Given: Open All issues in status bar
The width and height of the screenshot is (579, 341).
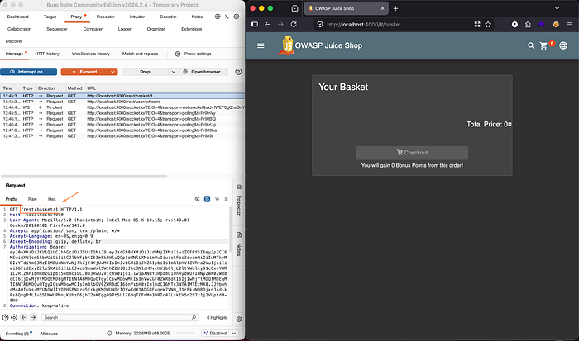Looking at the screenshot, I should pos(49,334).
